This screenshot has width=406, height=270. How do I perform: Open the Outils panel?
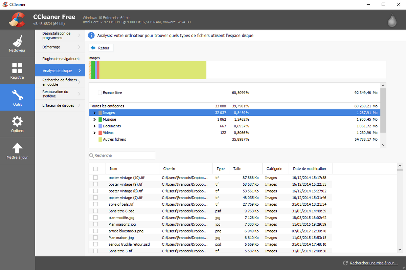[17, 97]
